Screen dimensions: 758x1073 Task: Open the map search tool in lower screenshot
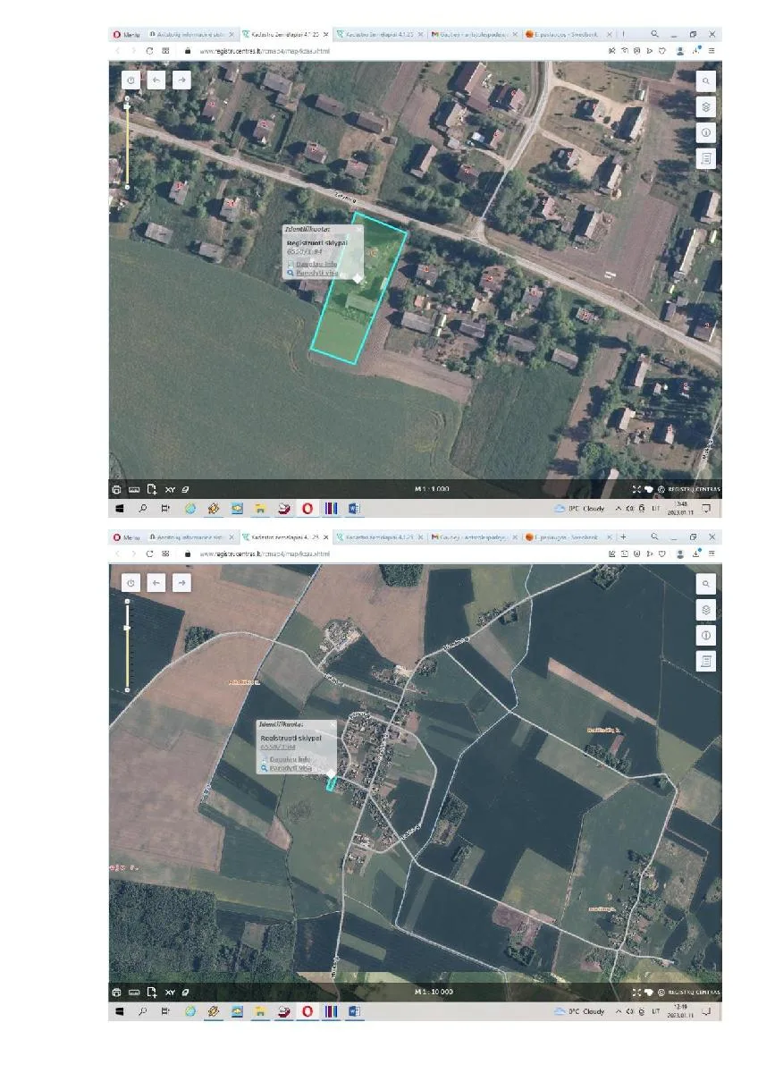tap(706, 584)
